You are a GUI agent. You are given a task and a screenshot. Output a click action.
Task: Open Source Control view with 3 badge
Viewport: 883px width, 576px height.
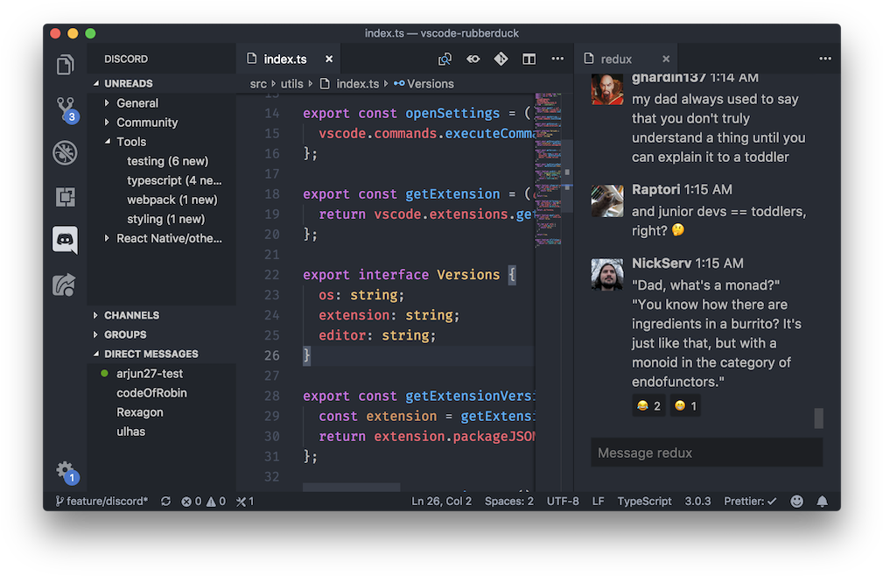[x=66, y=109]
